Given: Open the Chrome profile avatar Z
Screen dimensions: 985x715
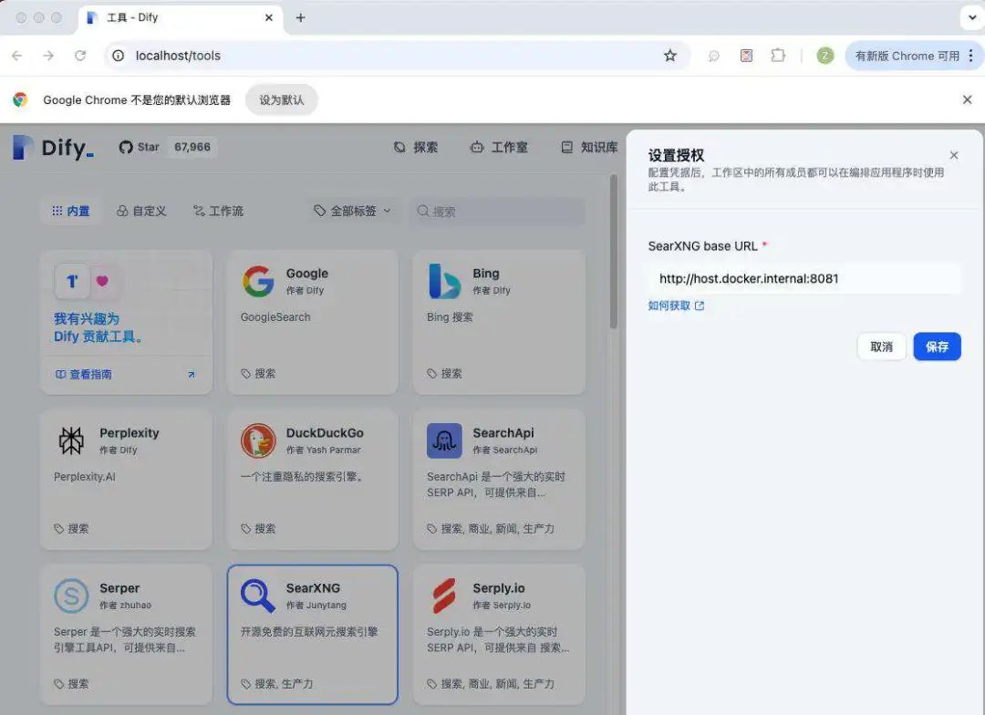Looking at the screenshot, I should (x=824, y=56).
